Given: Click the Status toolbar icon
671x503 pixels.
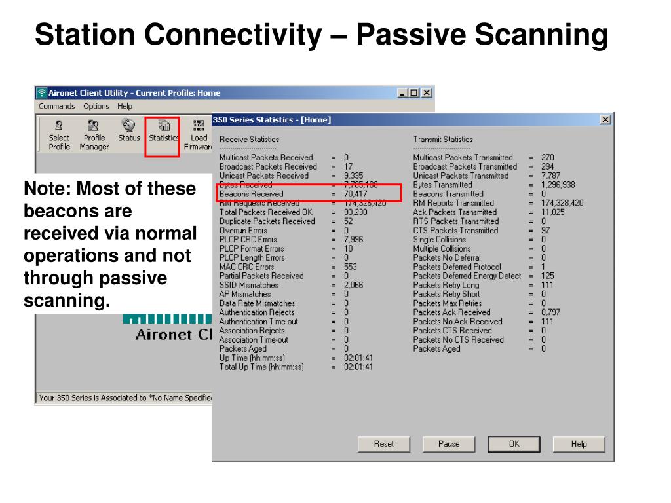Looking at the screenshot, I should tap(129, 130).
